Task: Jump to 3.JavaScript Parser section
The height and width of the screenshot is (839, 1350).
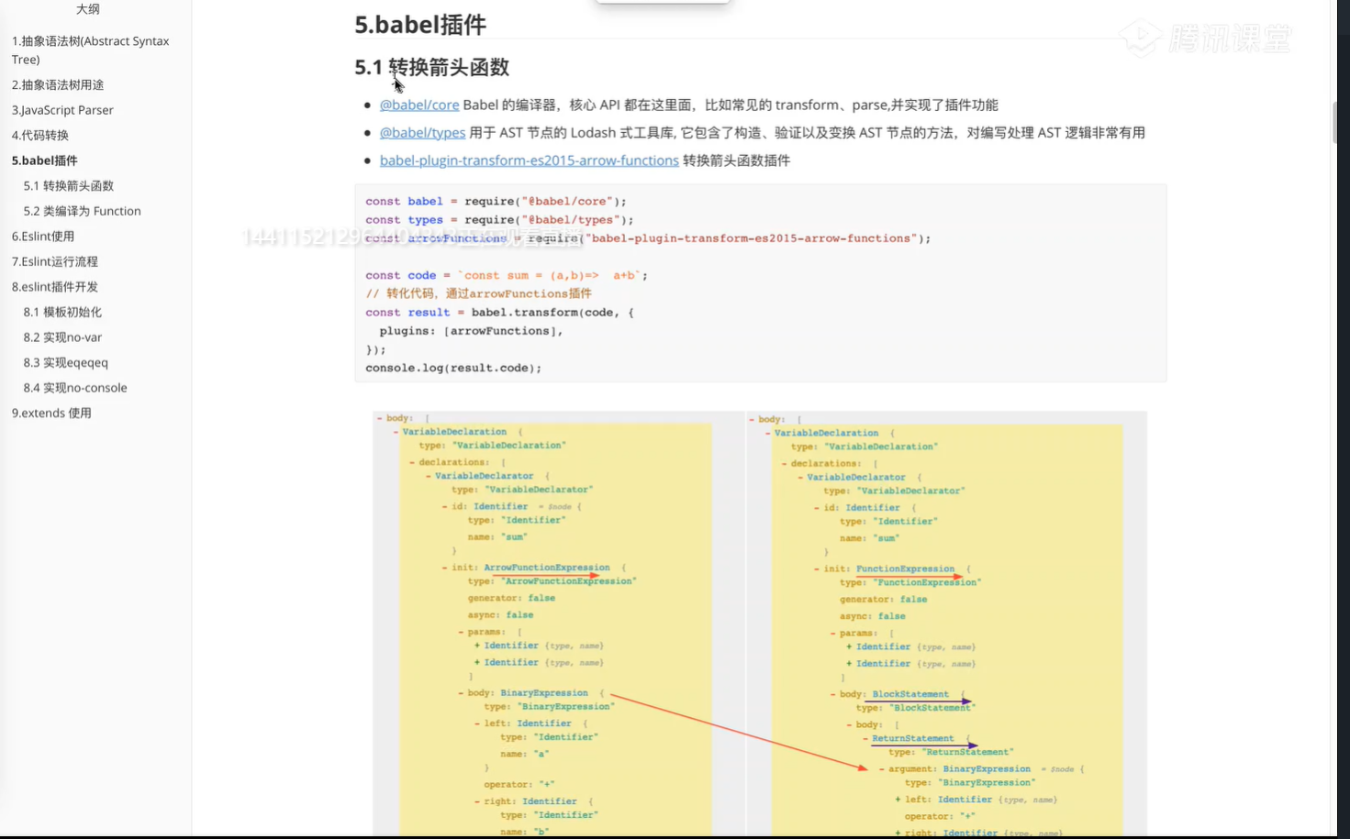Action: click(62, 110)
